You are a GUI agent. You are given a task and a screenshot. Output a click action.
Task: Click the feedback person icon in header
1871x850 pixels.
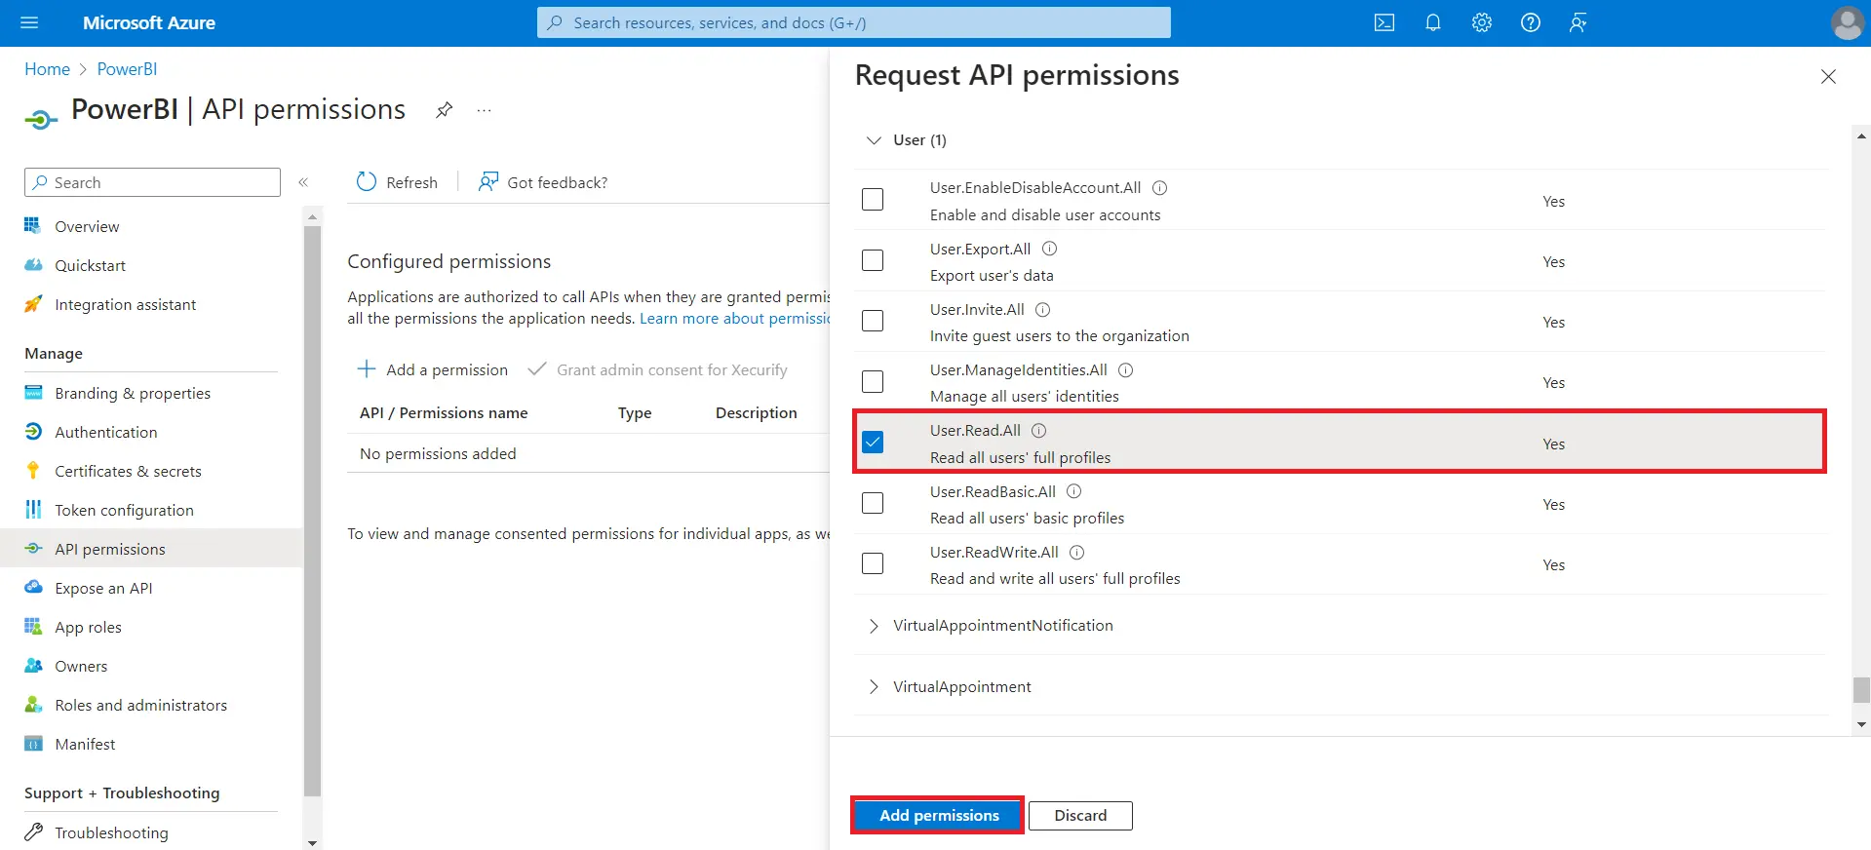coord(1579,22)
